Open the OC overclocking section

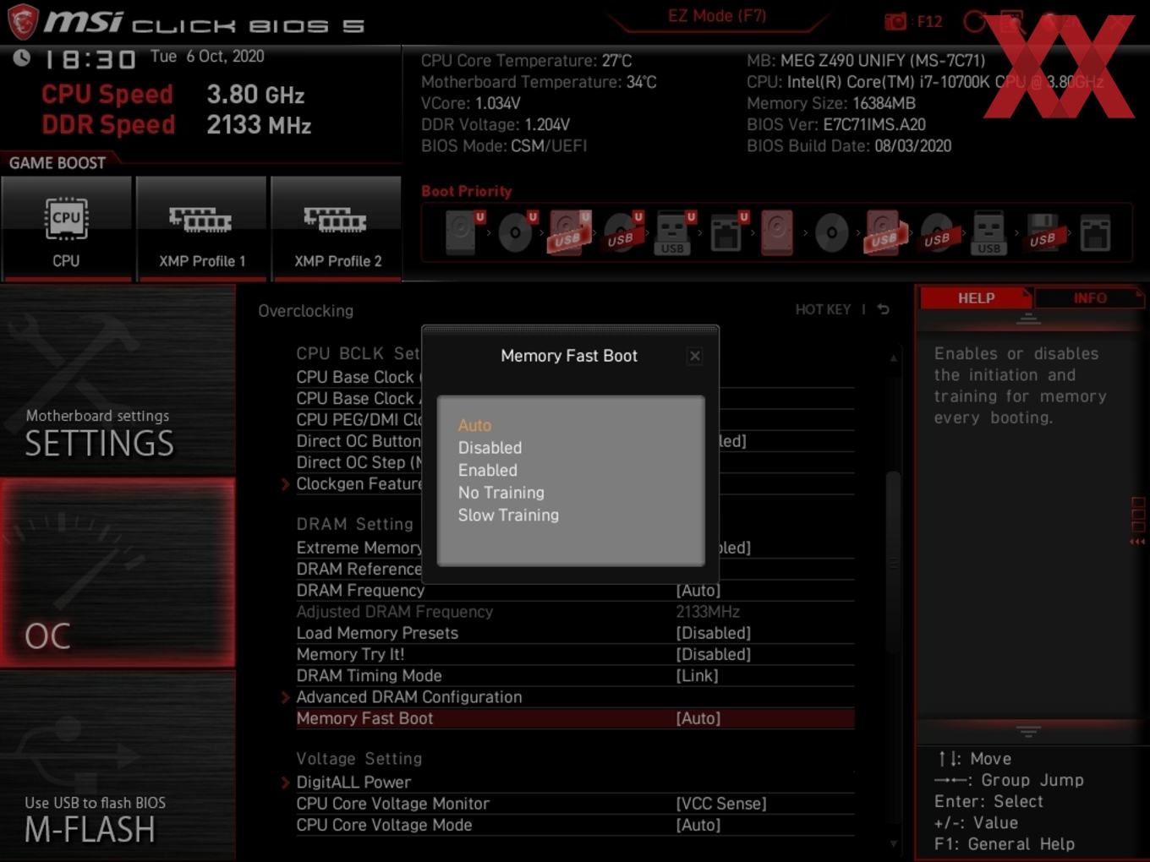pyautogui.click(x=118, y=572)
